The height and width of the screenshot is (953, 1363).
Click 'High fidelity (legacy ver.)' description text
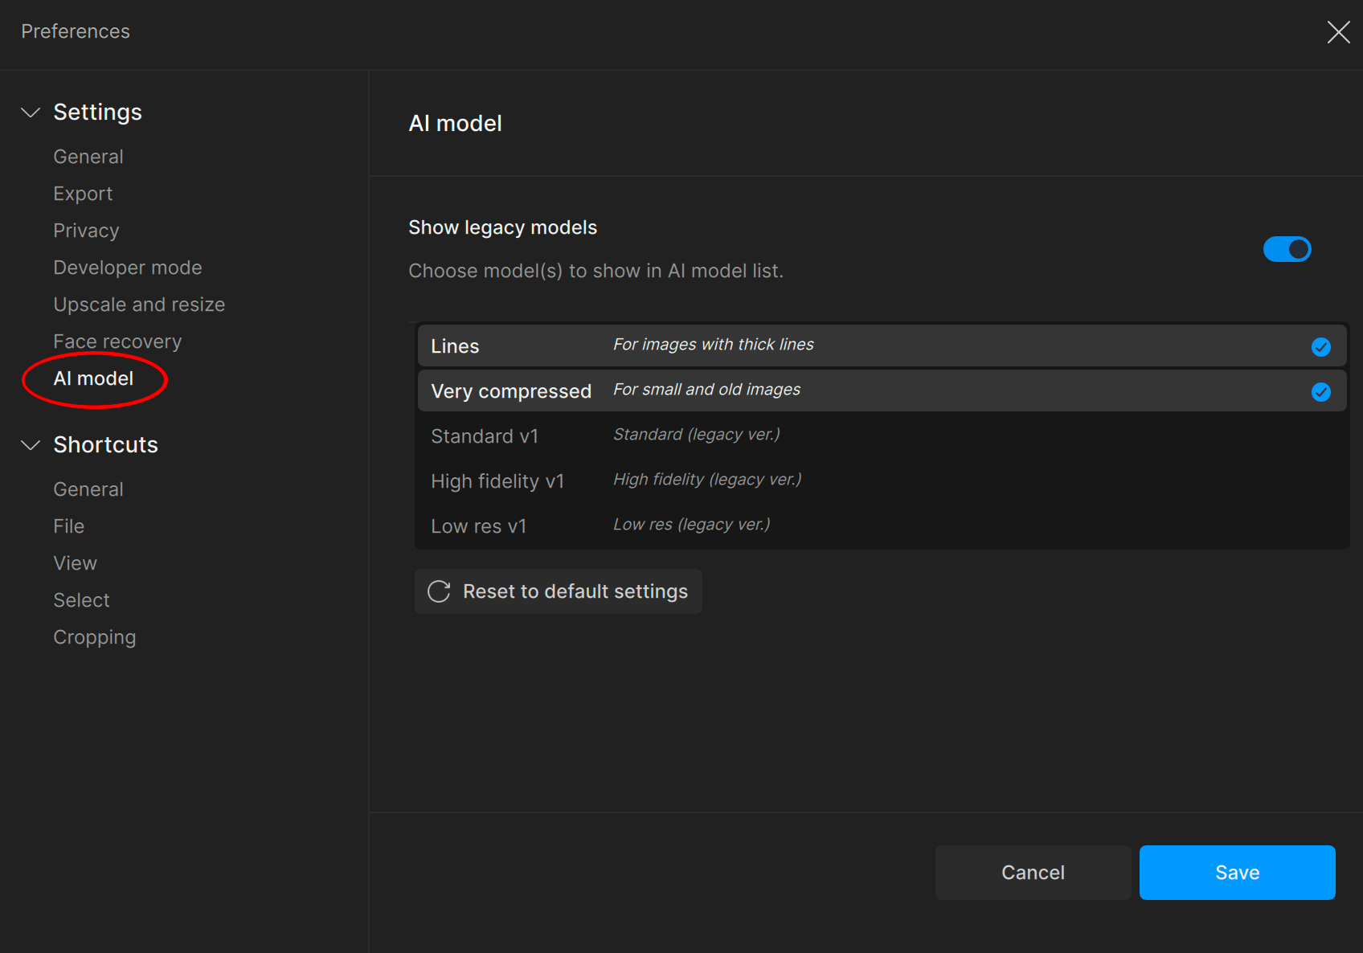pyautogui.click(x=708, y=480)
